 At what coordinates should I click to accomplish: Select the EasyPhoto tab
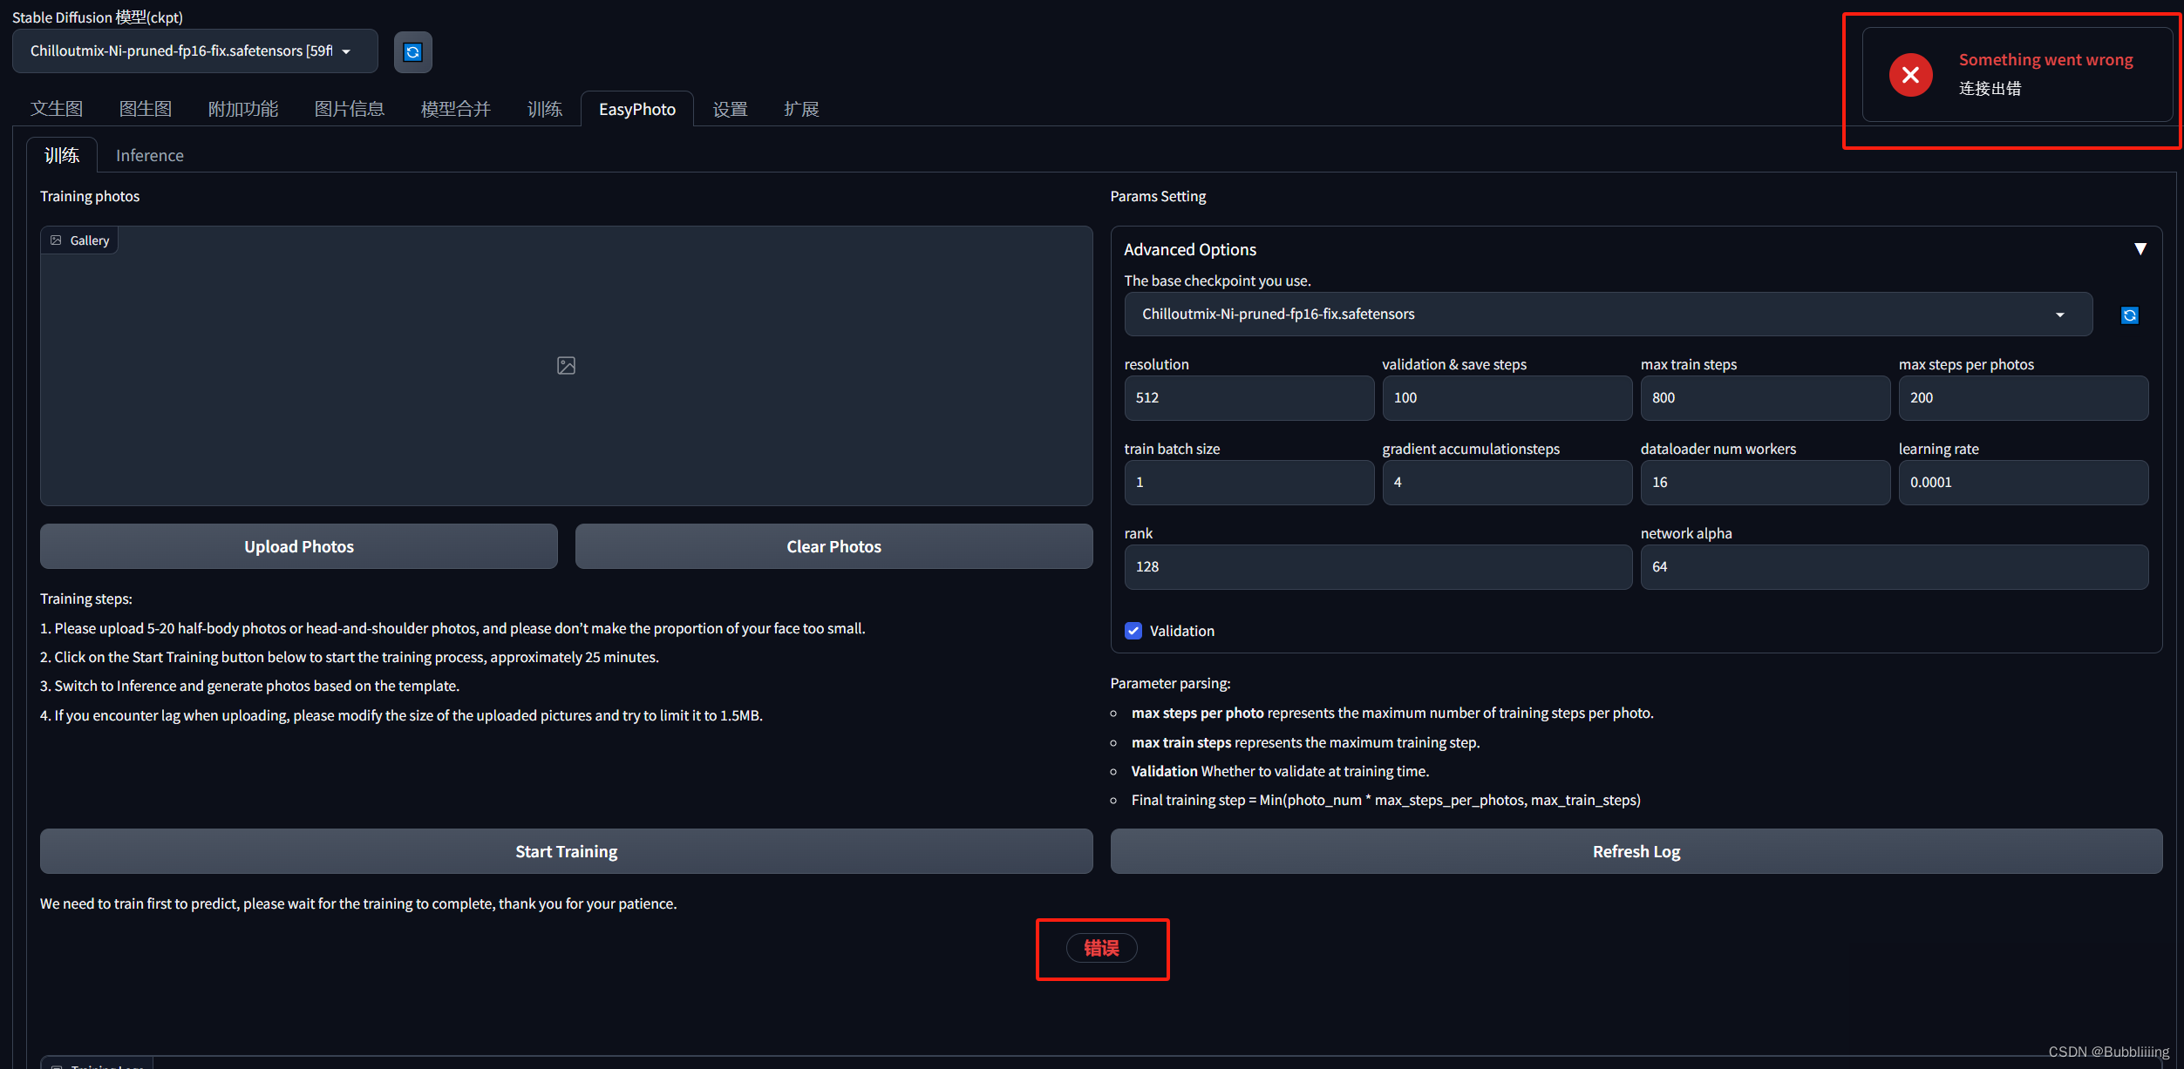[x=637, y=109]
